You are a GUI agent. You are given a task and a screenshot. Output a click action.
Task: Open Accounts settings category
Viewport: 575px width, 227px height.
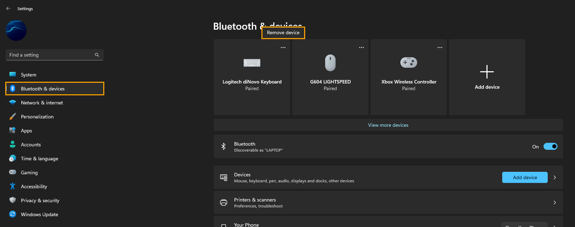point(55,145)
